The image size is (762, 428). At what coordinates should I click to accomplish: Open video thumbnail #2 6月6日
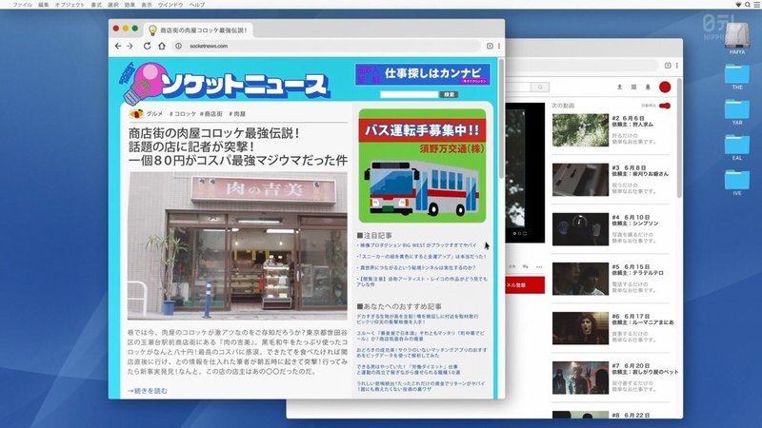[580, 130]
